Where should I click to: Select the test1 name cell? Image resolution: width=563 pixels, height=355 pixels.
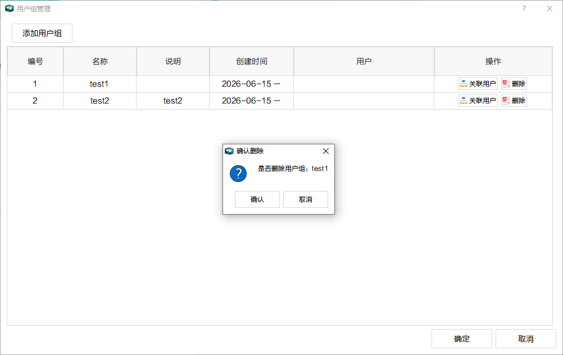click(x=100, y=84)
